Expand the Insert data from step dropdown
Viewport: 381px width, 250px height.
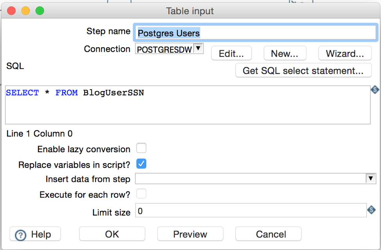tap(370, 178)
